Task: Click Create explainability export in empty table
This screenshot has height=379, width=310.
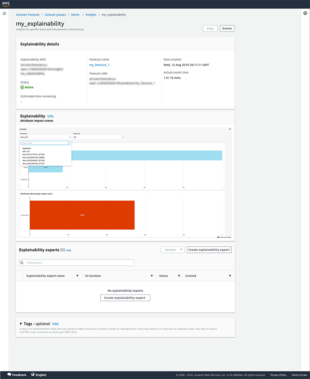Action: (x=125, y=298)
